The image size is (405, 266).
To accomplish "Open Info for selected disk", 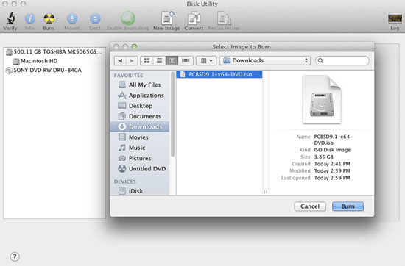I will pyautogui.click(x=29, y=18).
